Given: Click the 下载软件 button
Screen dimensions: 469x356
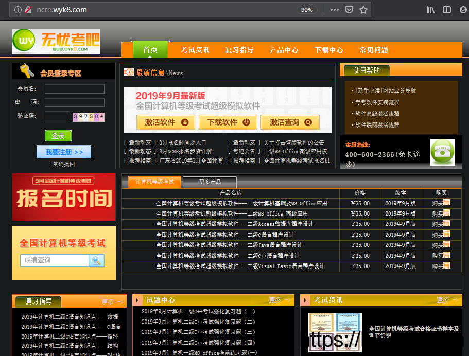Looking at the screenshot, I should pos(228,122).
